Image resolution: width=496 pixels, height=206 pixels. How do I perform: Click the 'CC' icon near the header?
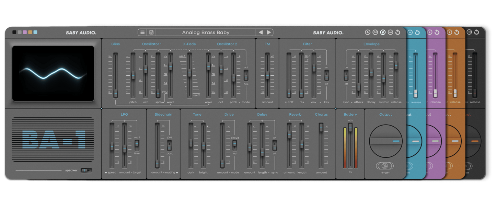click(x=376, y=32)
